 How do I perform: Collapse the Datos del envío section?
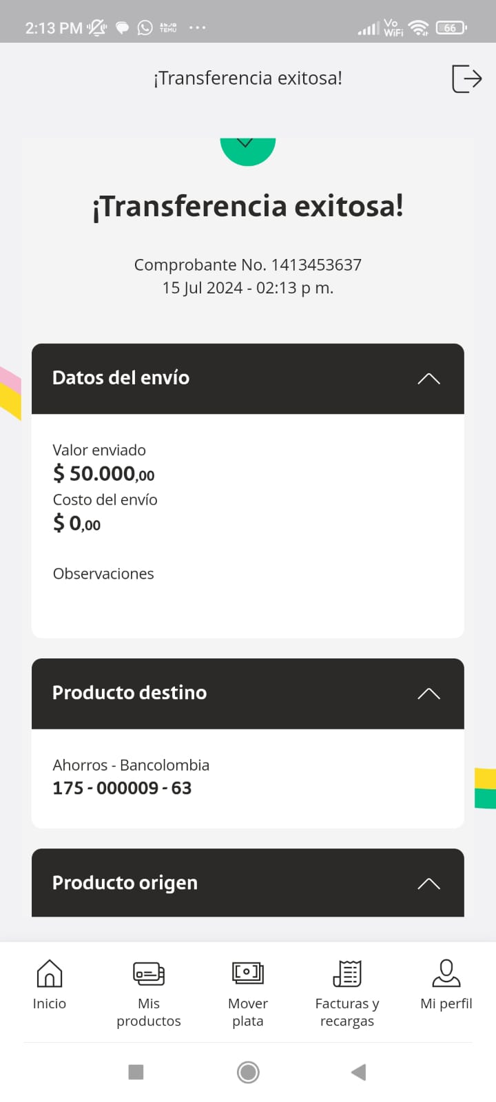[x=428, y=378]
